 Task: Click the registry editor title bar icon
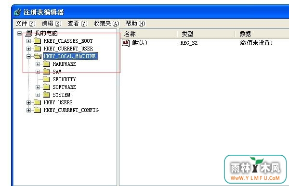18,12
